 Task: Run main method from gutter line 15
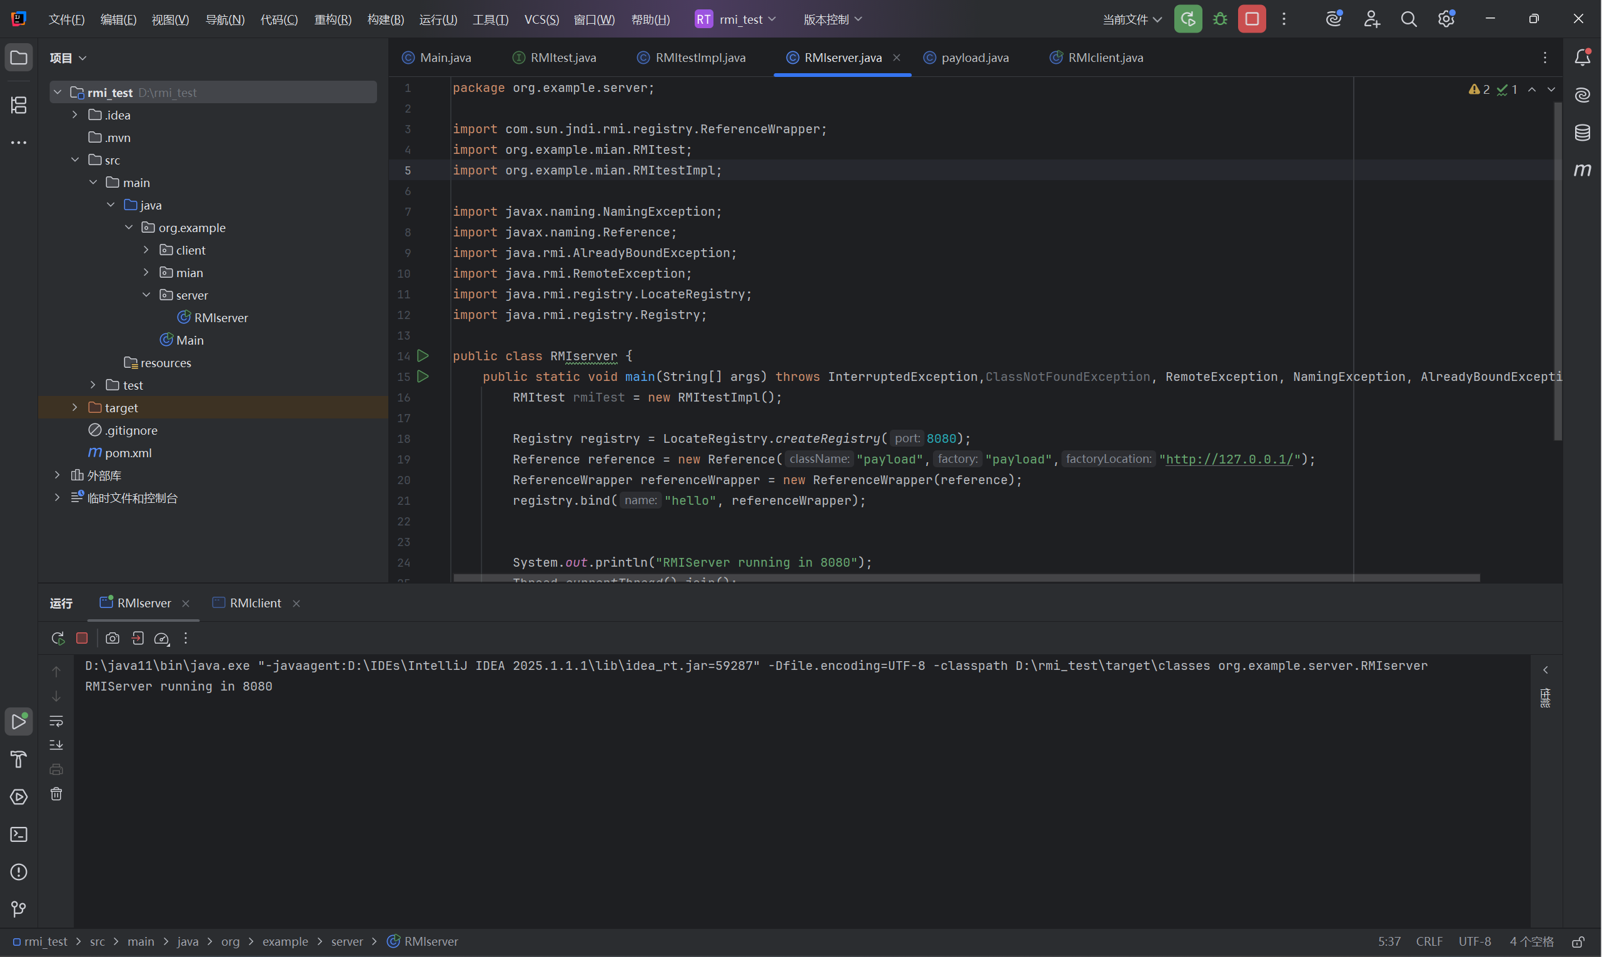(423, 377)
